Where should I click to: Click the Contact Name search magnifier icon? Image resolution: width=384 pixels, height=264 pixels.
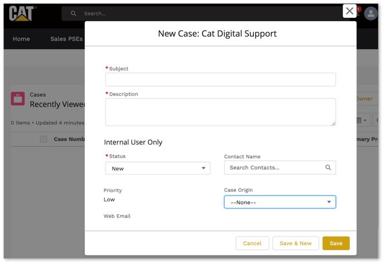pos(328,168)
